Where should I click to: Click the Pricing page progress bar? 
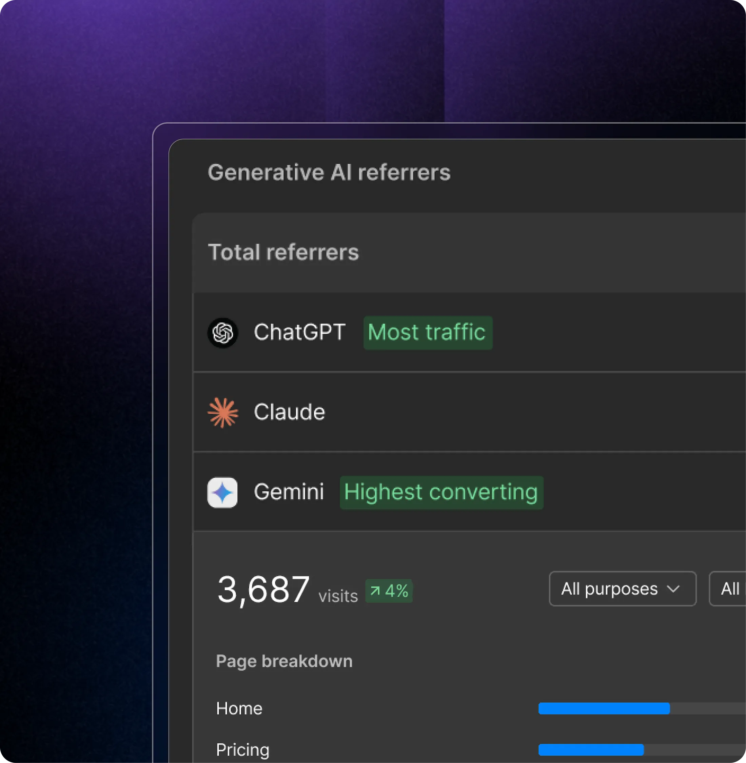pyautogui.click(x=642, y=750)
